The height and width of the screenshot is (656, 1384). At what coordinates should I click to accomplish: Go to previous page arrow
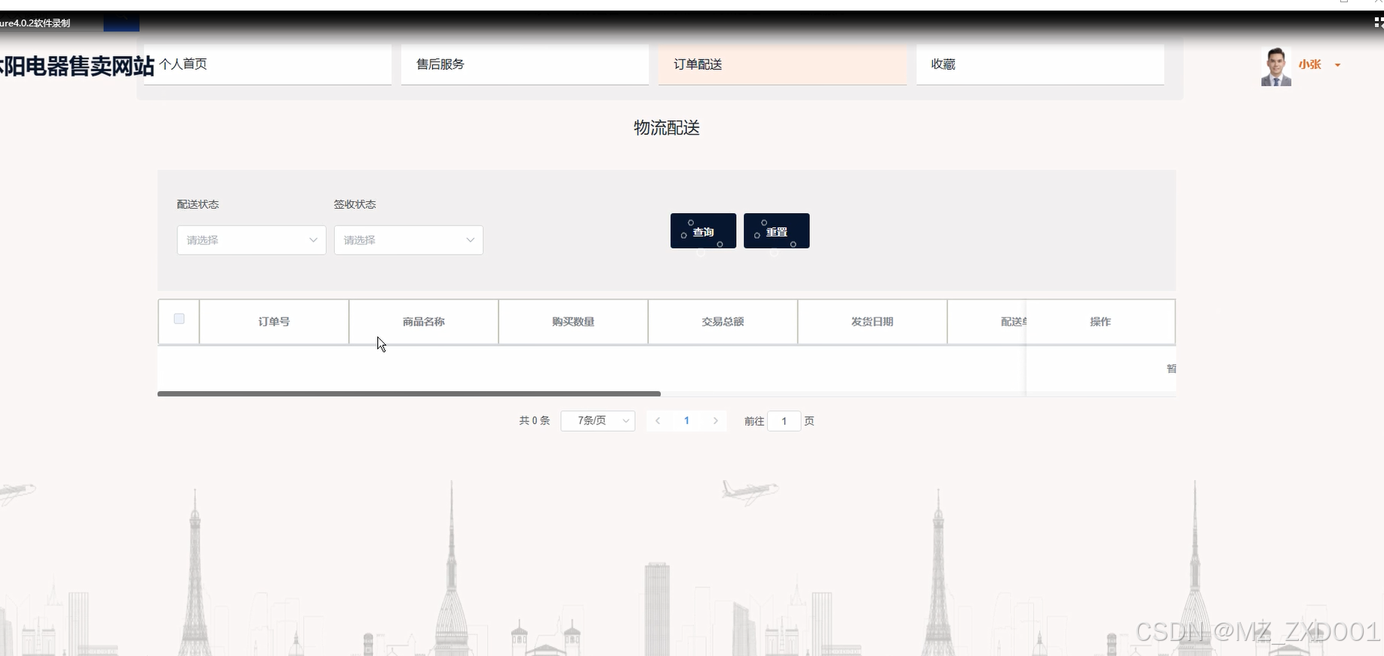[x=658, y=421]
